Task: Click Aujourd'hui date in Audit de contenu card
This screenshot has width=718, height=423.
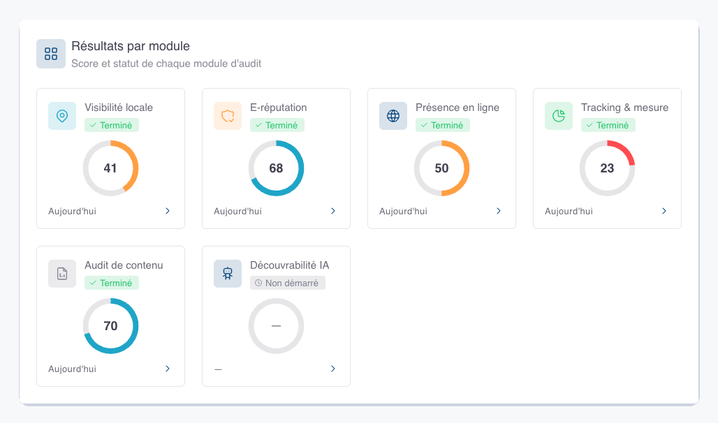Action: pos(73,369)
